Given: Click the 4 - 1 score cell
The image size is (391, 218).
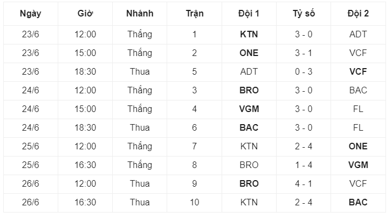Looking at the screenshot, I should pos(304,183).
